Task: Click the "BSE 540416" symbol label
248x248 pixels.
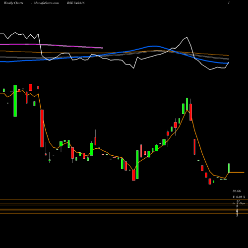Action: click(76, 3)
